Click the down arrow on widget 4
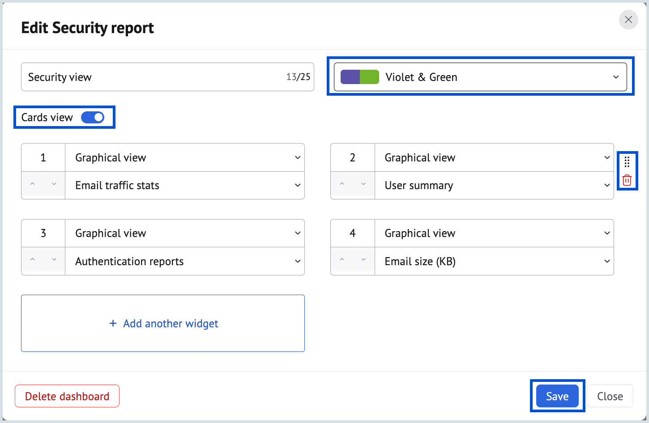 coord(363,260)
